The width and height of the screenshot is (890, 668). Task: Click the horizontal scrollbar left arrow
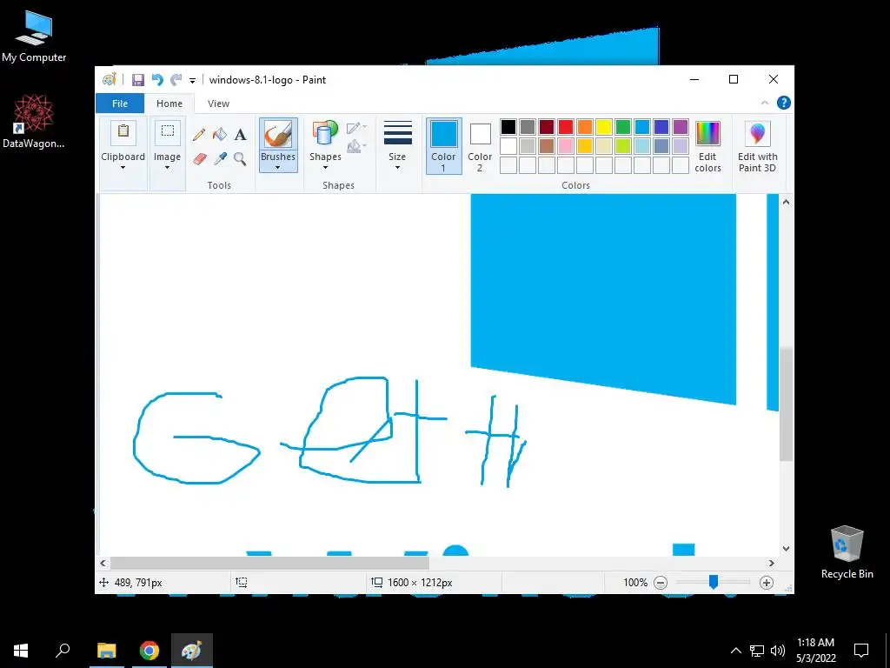pyautogui.click(x=103, y=563)
